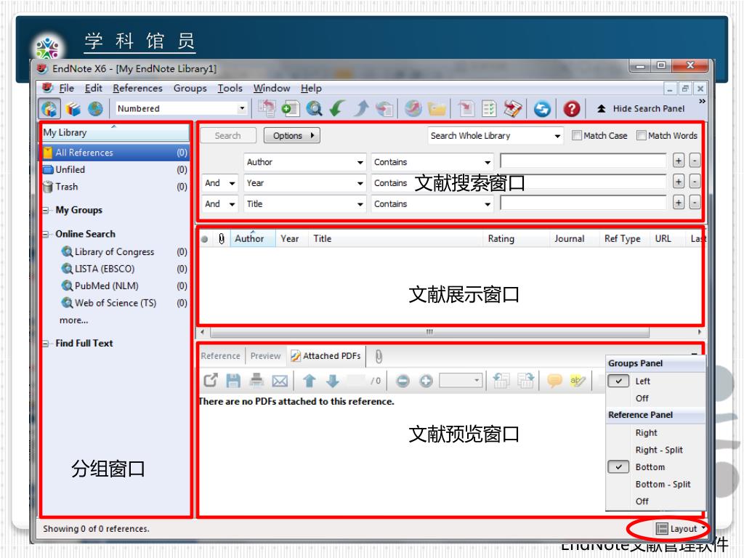This screenshot has height=558, width=744.
Task: Click Copy to Local Library toolbar icon
Action: click(267, 109)
